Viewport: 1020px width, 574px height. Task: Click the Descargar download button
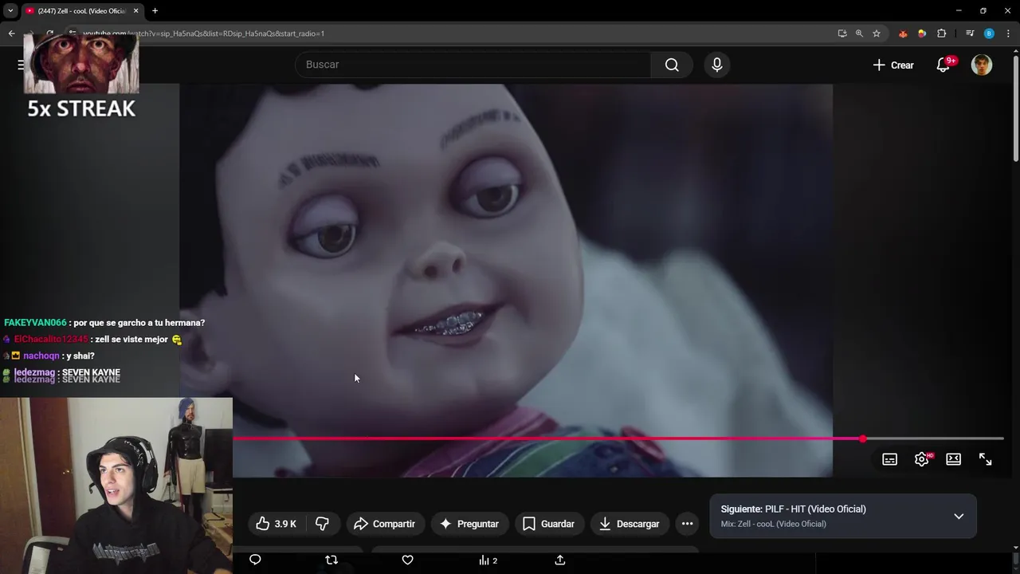[x=630, y=524]
